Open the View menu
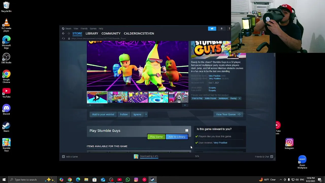The height and width of the screenshot is (183, 325). click(76, 28)
